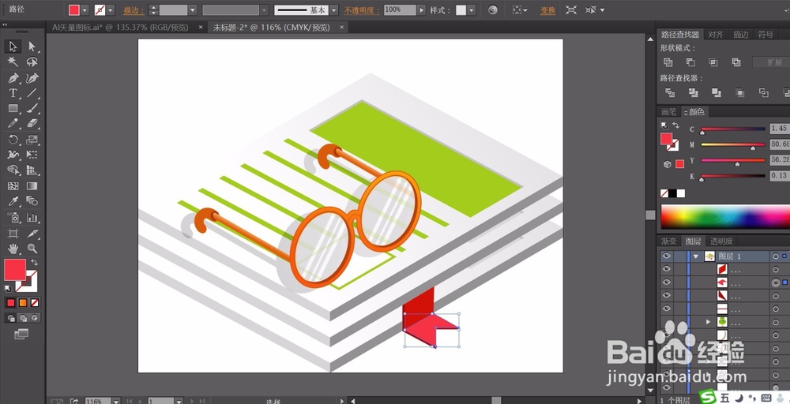Screen dimensions: 790x404
Task: Click target circle of 图层 1
Action: coord(776,256)
